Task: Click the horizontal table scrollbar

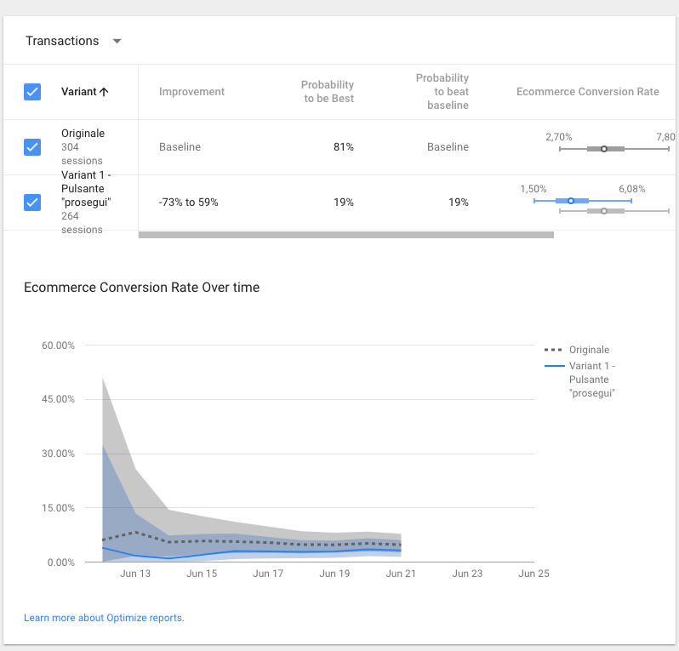Action: pos(346,235)
